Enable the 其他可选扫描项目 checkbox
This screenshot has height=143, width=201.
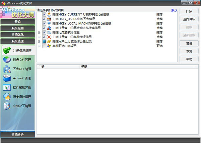point(44,46)
